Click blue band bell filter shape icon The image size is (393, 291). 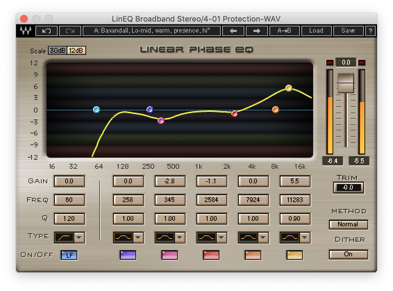click(123, 238)
